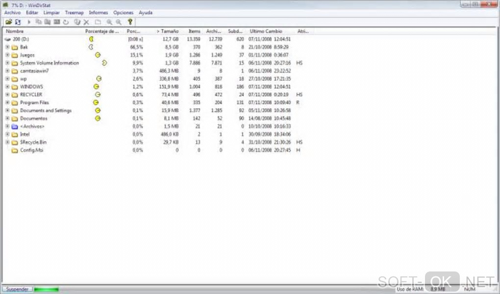This screenshot has width=500, height=294.
Task: Click the yellow question mark Help icon
Action: tap(130, 22)
